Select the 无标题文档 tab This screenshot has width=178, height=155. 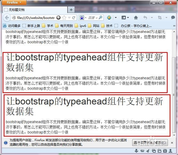(35, 10)
